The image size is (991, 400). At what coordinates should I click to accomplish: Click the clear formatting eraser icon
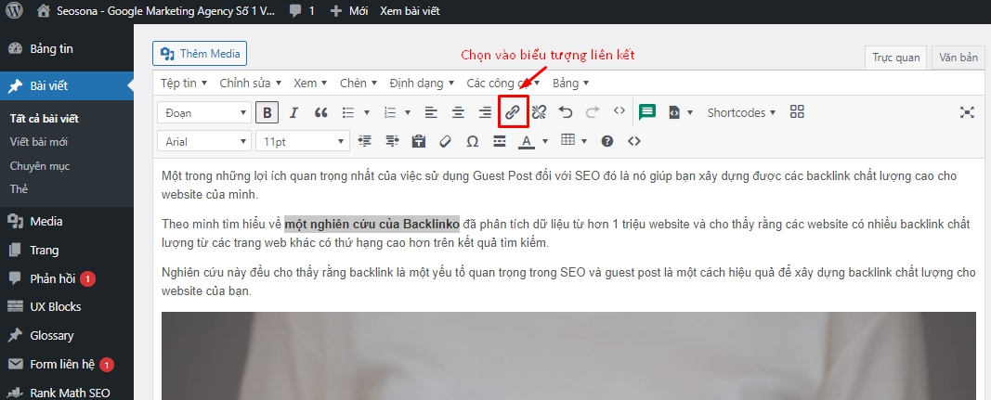(x=445, y=141)
